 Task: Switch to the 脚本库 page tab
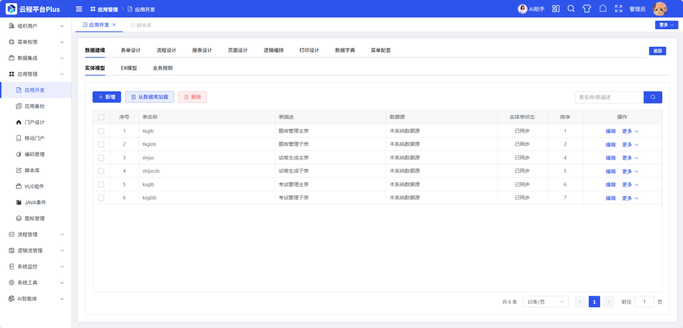coord(141,25)
